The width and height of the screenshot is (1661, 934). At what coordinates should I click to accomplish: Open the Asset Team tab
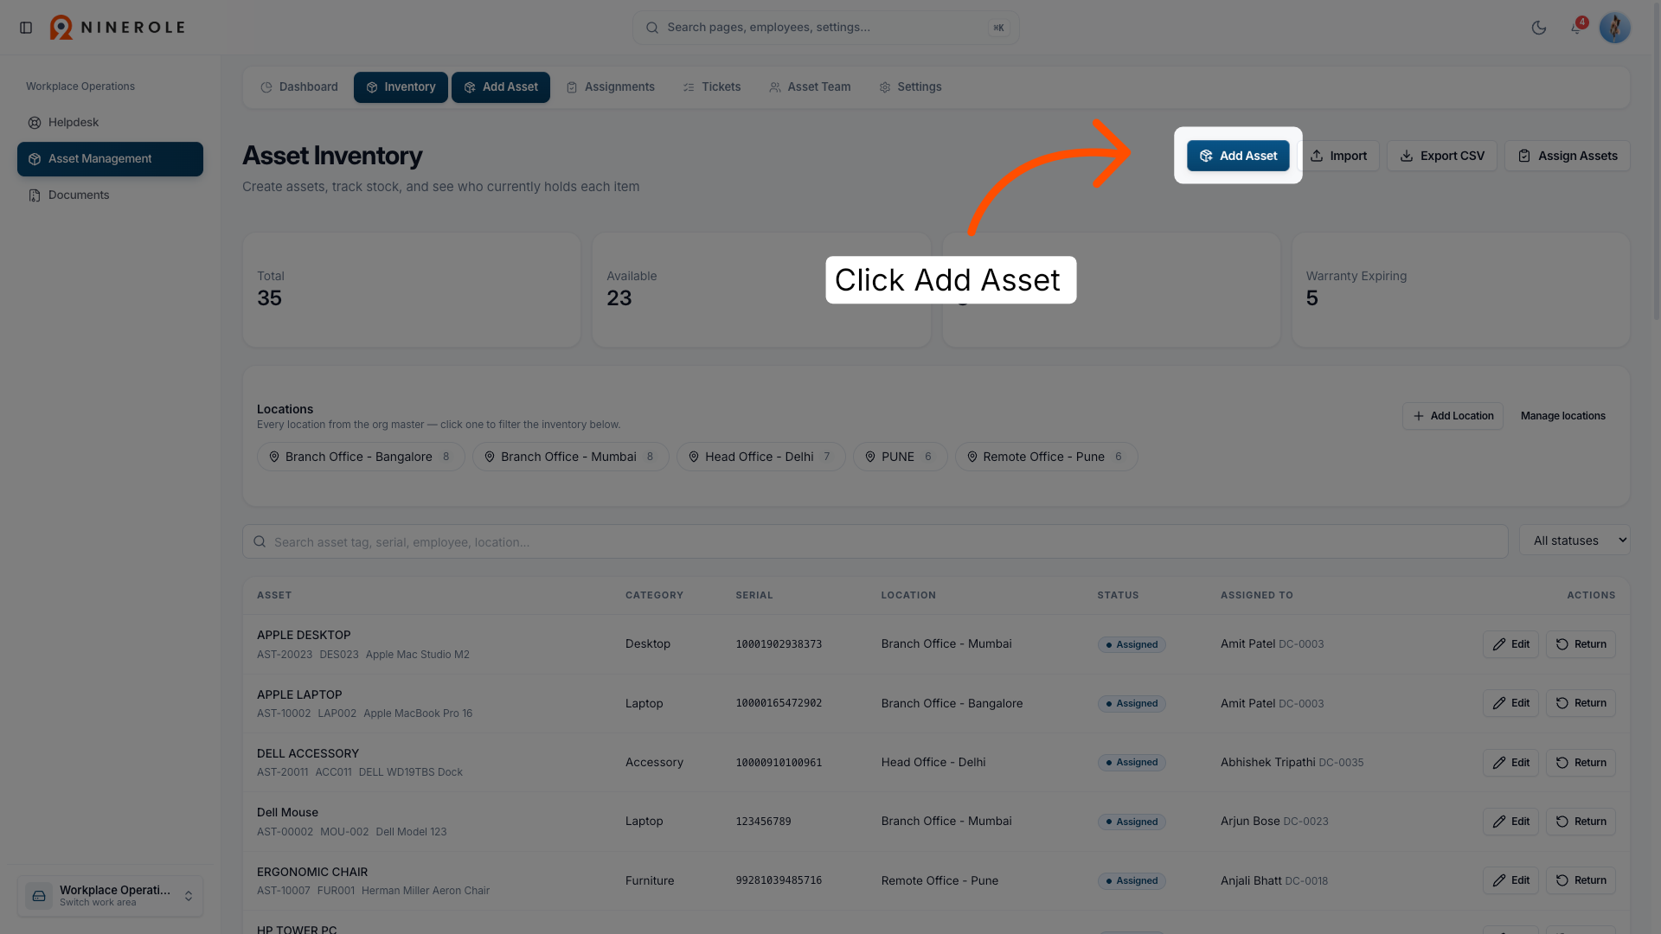point(810,87)
